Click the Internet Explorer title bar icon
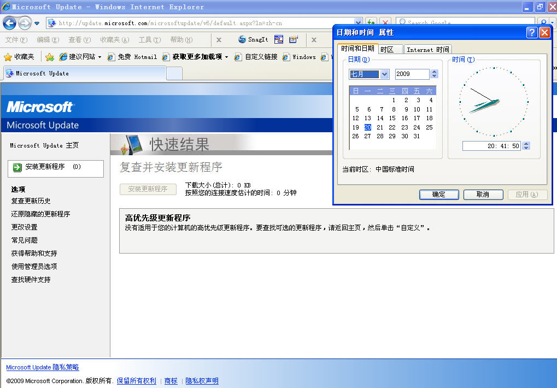 [x=5, y=7]
